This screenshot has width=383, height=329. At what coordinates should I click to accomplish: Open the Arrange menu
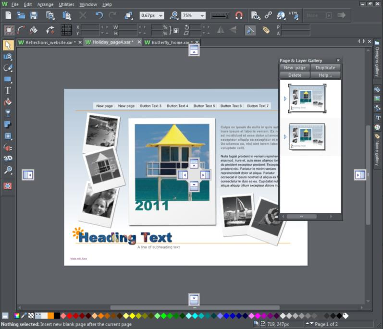click(45, 4)
